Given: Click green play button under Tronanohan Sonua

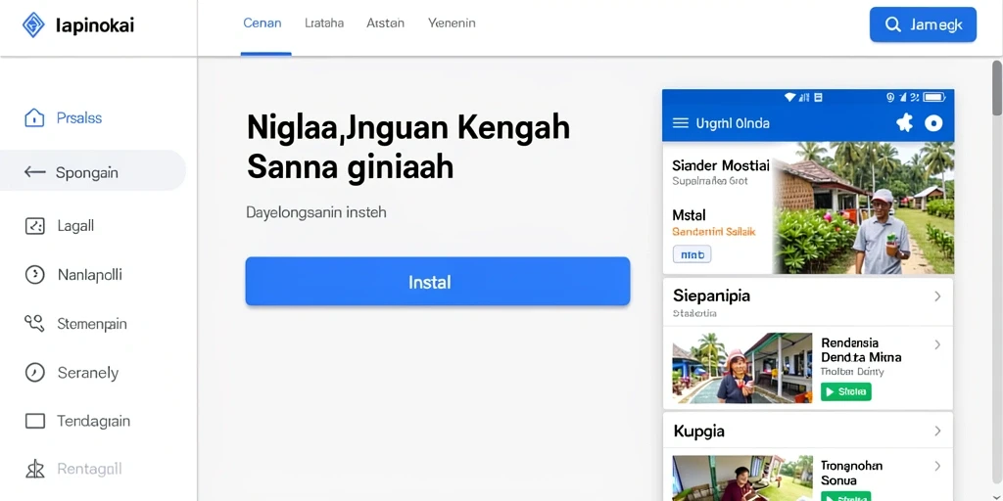Looking at the screenshot, I should coord(845,496).
